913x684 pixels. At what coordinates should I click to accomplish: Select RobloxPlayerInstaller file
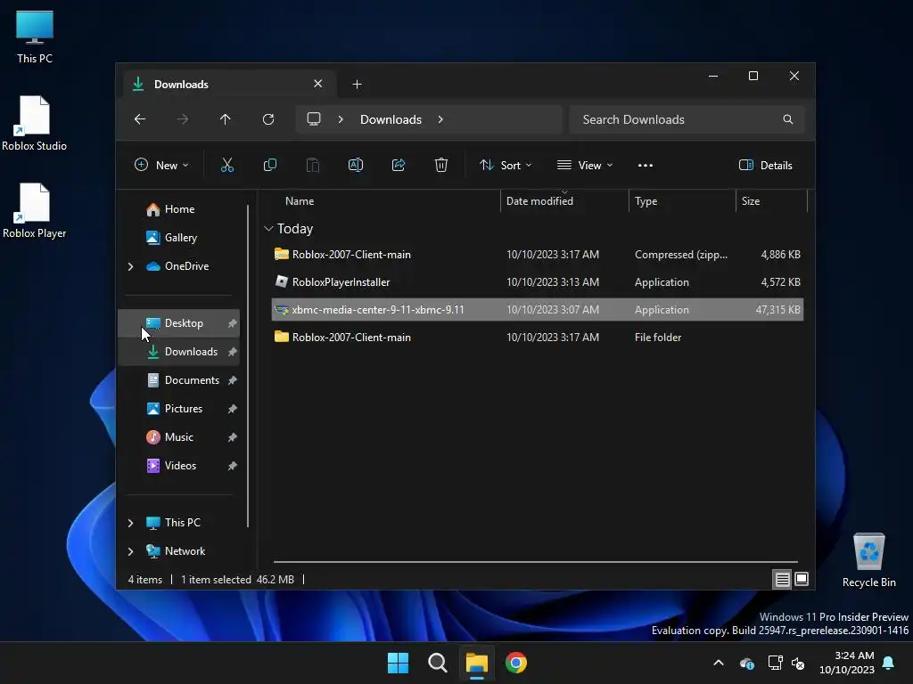point(538,282)
